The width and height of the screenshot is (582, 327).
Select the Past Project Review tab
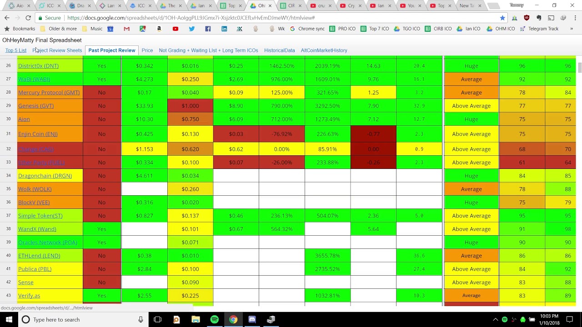[112, 50]
